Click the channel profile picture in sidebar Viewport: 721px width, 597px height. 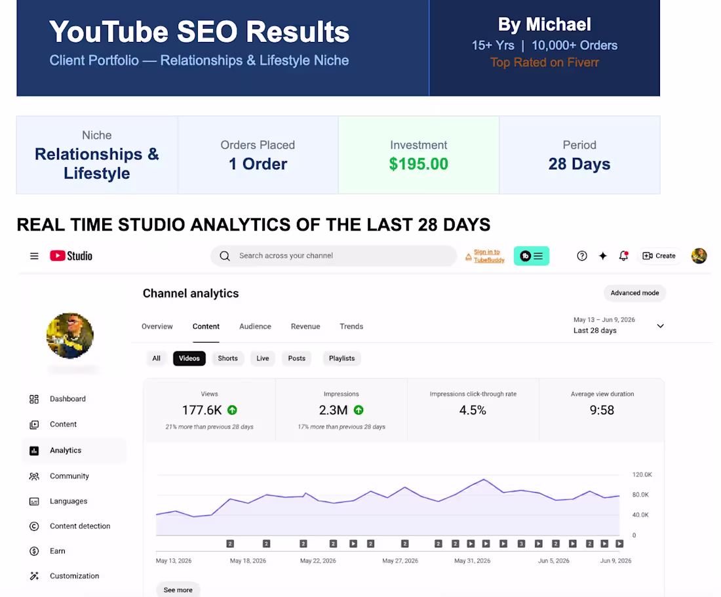pos(70,336)
